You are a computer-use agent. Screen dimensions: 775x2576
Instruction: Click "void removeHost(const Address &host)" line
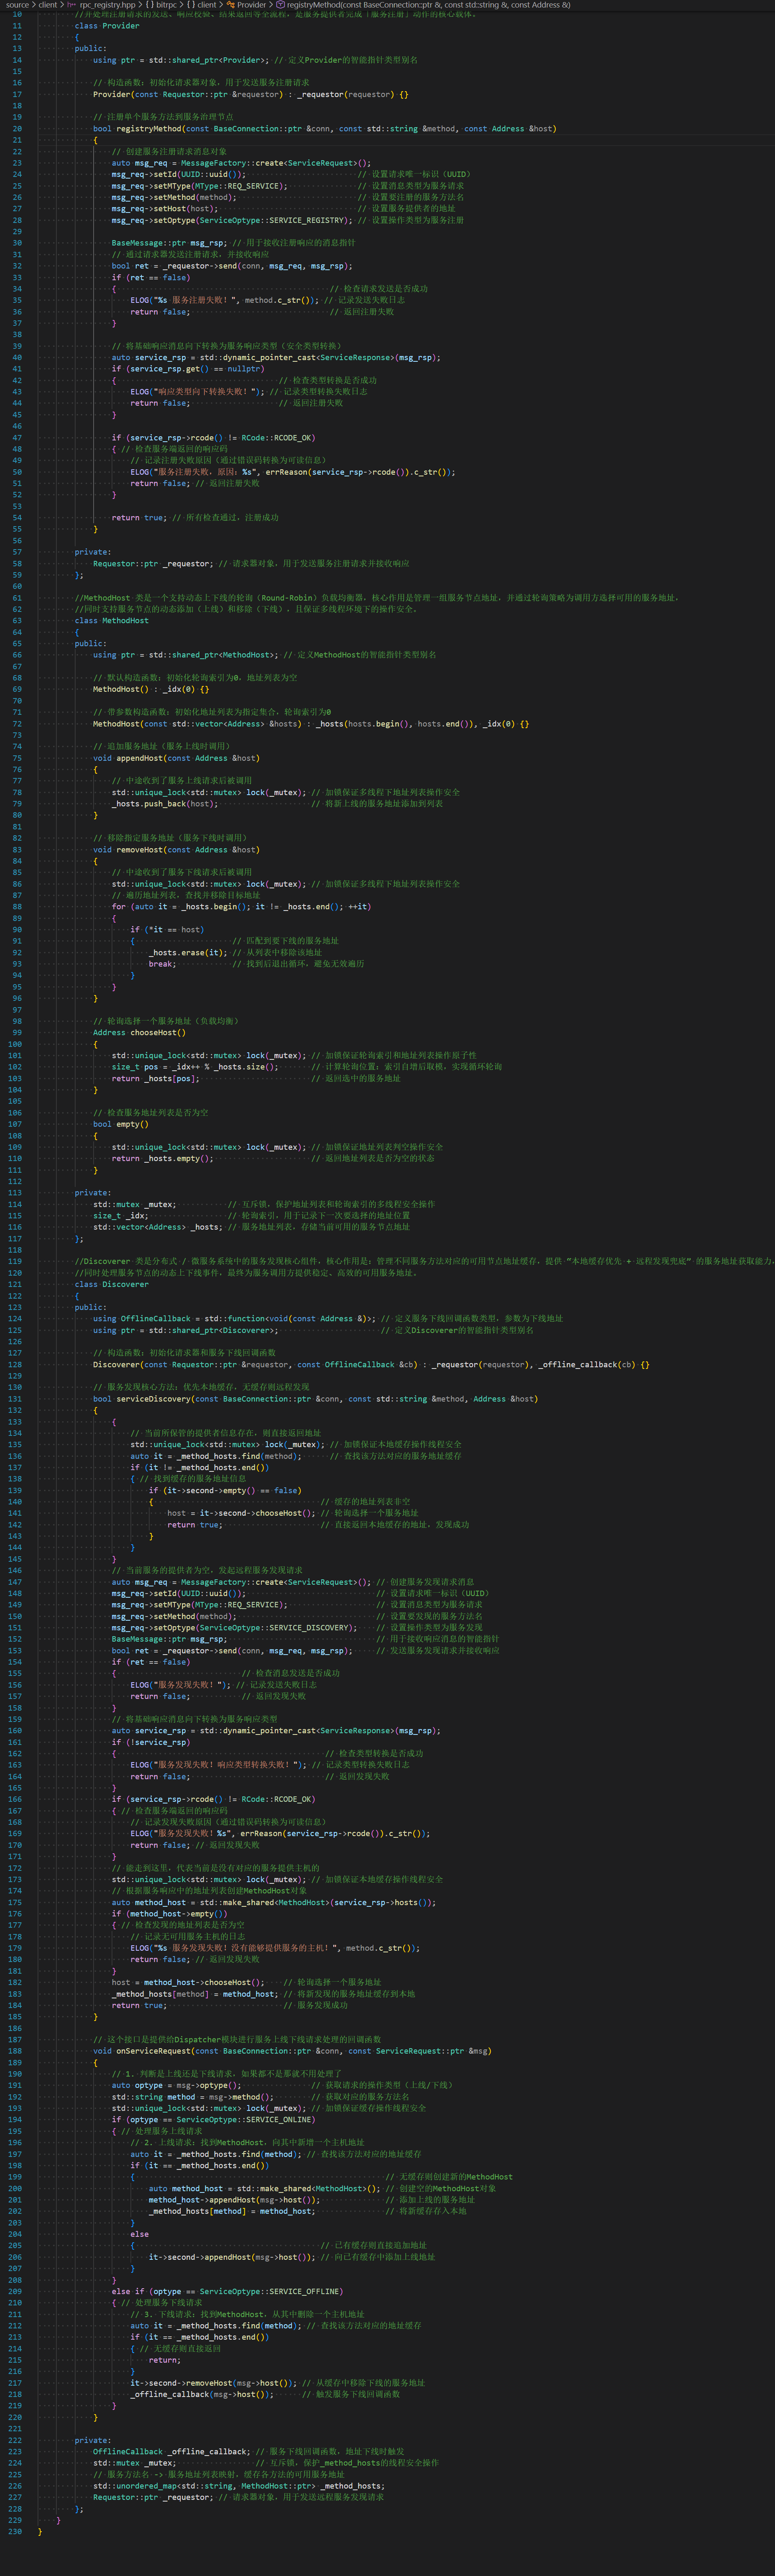click(176, 850)
